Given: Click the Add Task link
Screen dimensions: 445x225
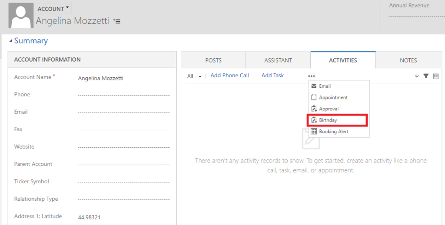Looking at the screenshot, I should [272, 76].
